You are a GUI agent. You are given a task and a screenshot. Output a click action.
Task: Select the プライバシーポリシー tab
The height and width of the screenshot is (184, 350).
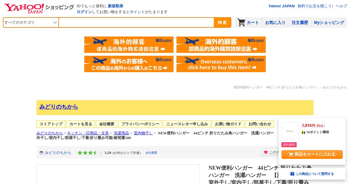140,124
